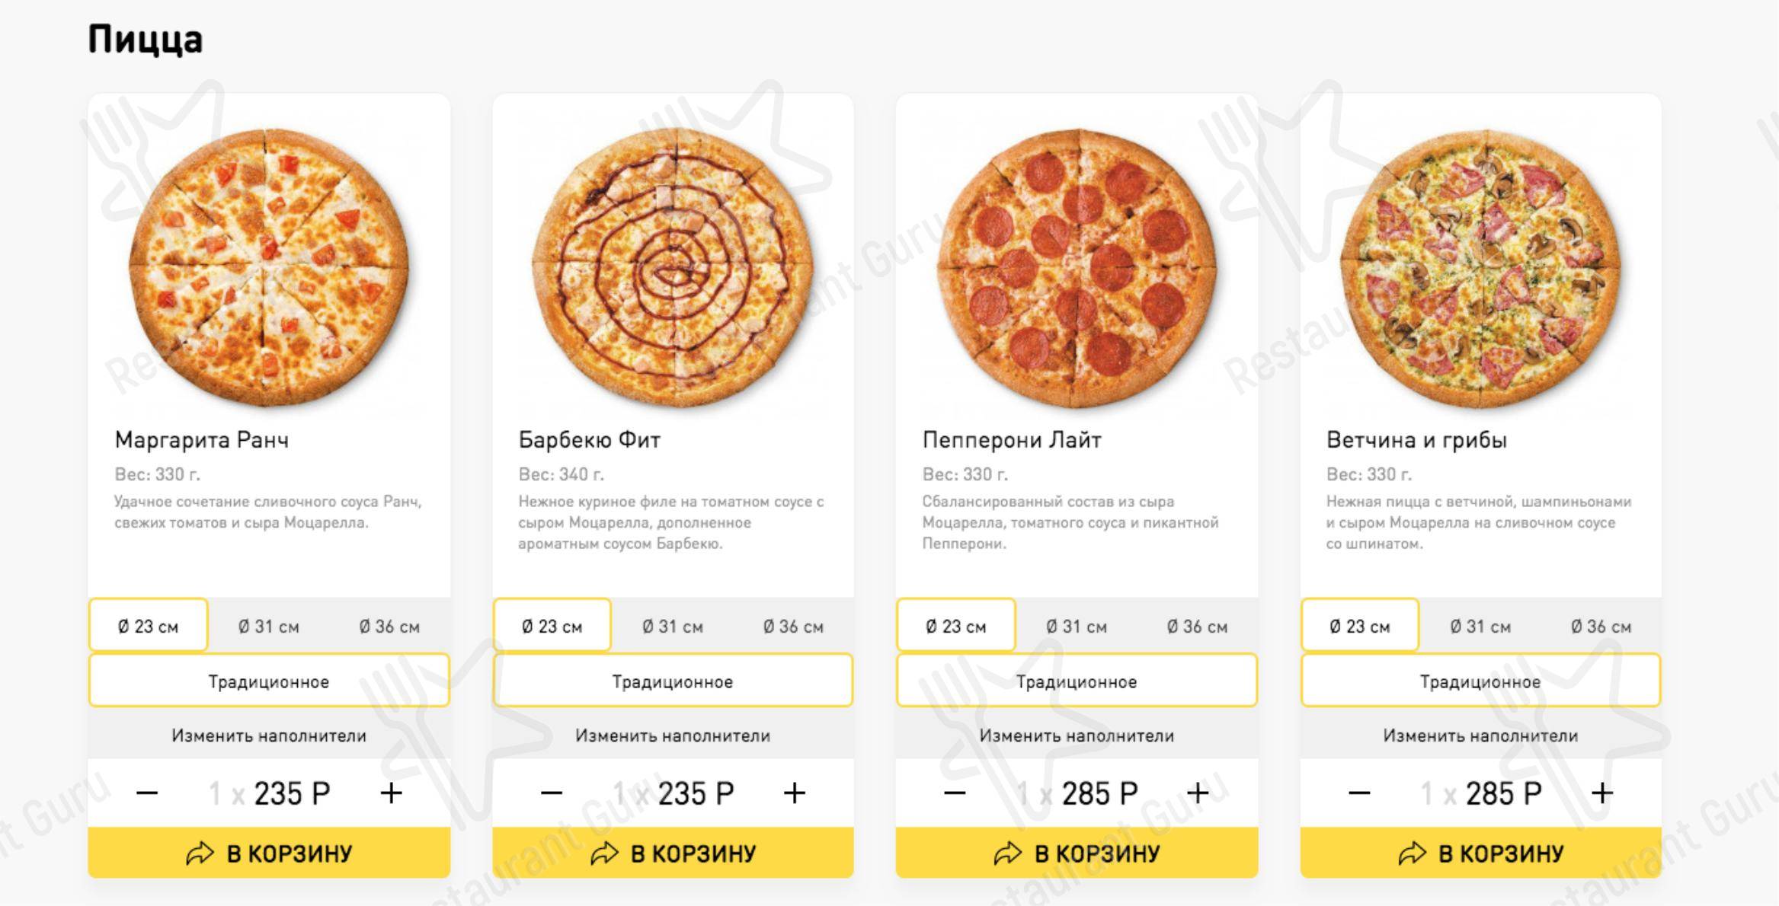Viewport: 1779px width, 906px height.
Task: Add Маргарита Ранч via В корзину button
Action: [x=268, y=853]
